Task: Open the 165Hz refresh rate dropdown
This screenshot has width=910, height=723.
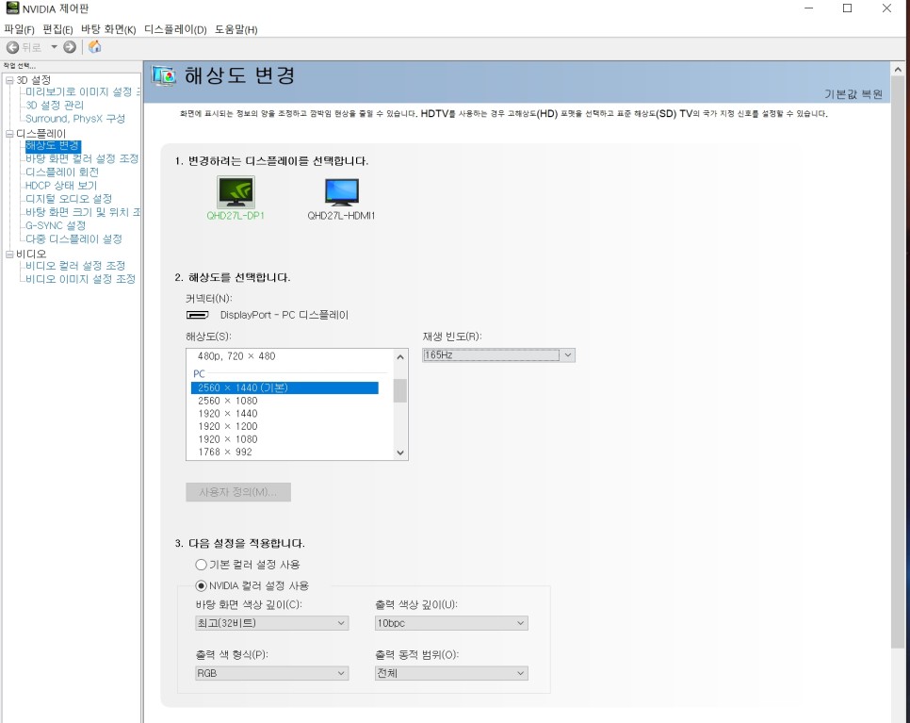Action: [x=498, y=354]
